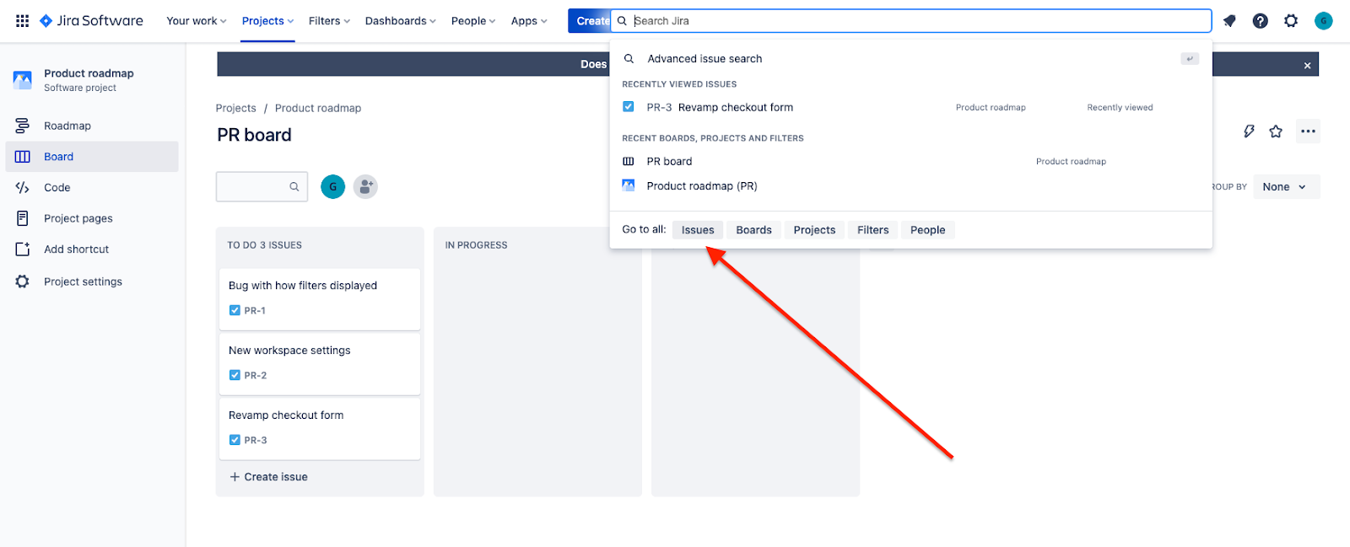The height and width of the screenshot is (547, 1350).
Task: Open Roadmap in the sidebar
Action: tap(92, 126)
